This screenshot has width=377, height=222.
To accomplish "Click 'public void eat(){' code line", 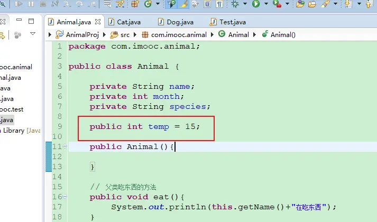I will pos(136,197).
